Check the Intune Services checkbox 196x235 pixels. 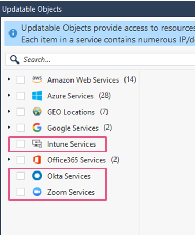21,144
